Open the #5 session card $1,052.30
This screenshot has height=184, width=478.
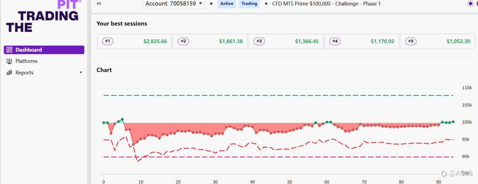(x=438, y=41)
